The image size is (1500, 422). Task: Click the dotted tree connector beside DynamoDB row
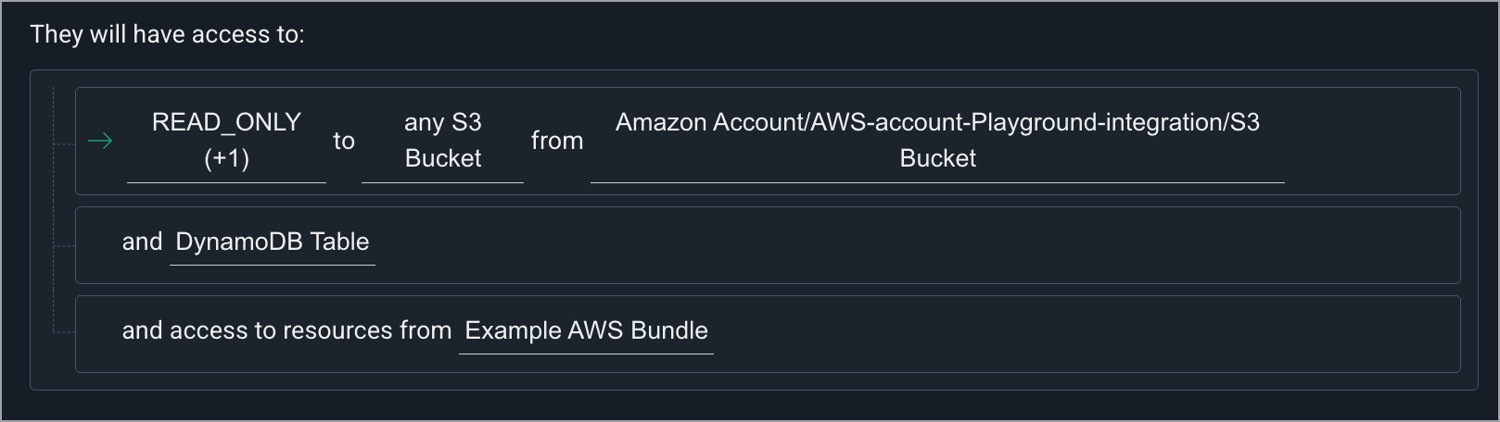63,246
